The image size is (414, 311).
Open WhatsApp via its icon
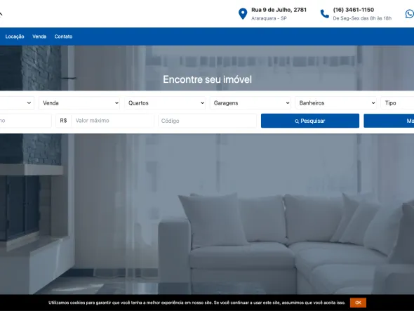click(x=410, y=14)
